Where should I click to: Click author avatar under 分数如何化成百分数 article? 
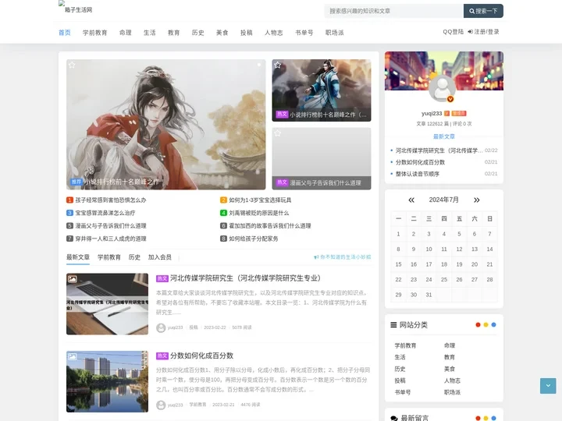tap(161, 405)
